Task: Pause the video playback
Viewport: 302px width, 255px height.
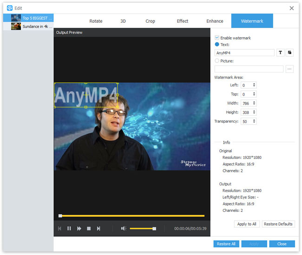Action: [x=69, y=229]
